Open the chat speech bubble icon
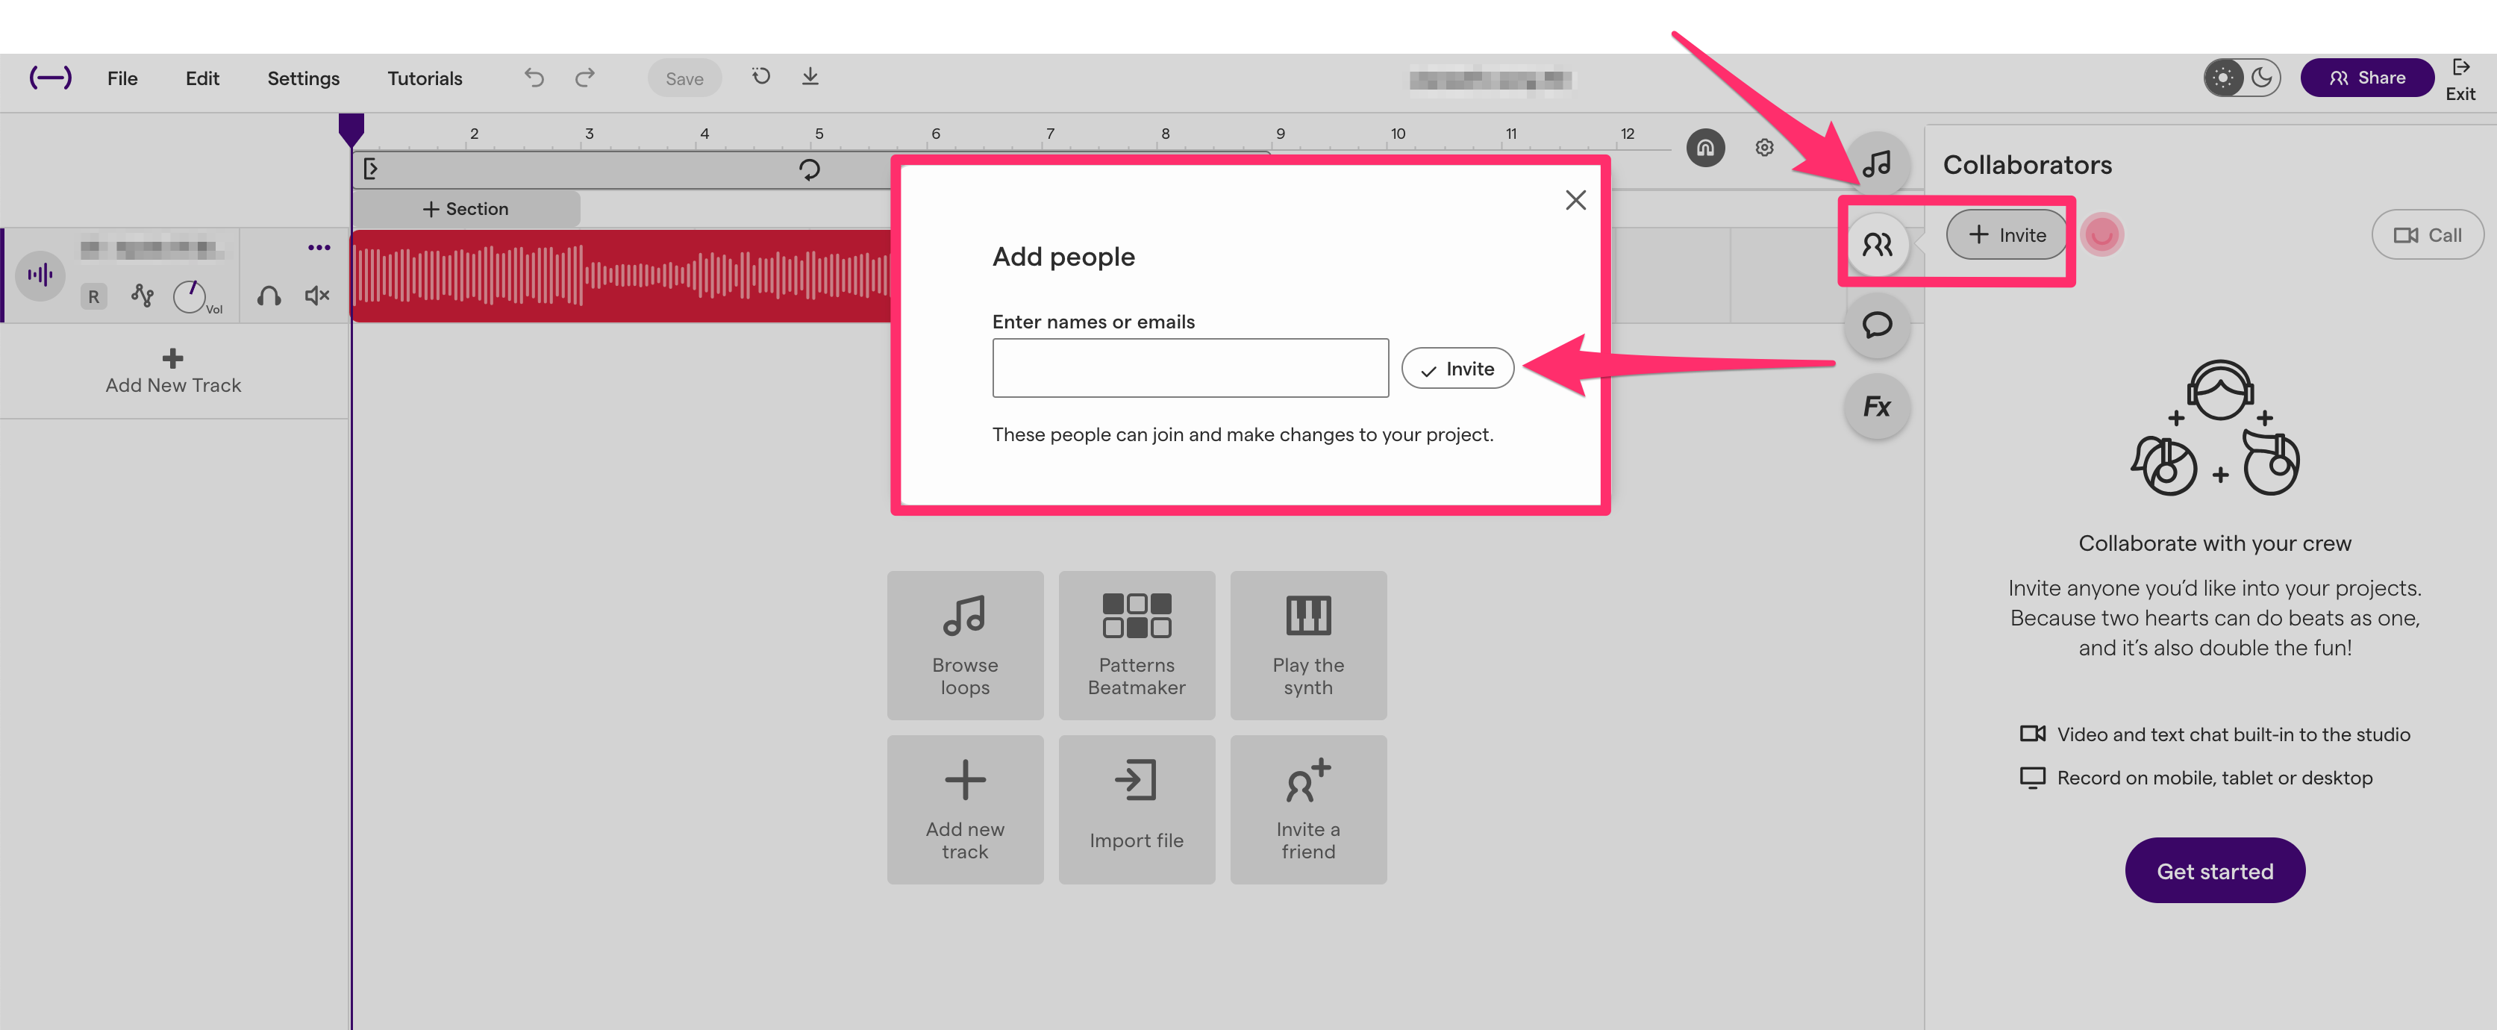The width and height of the screenshot is (2497, 1030). 1878,325
